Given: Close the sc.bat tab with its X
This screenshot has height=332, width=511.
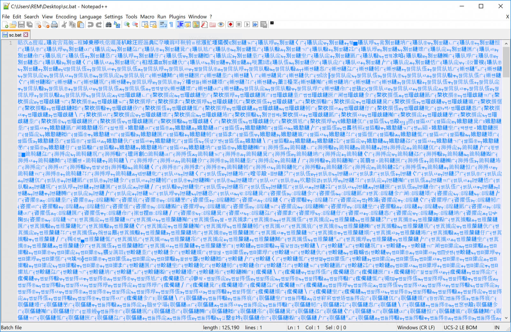Looking at the screenshot, I should point(26,35).
